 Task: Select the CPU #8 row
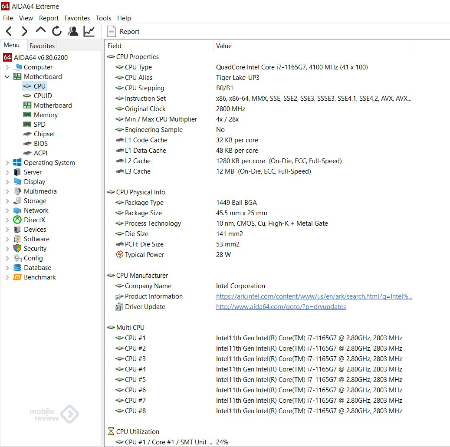coord(260,411)
